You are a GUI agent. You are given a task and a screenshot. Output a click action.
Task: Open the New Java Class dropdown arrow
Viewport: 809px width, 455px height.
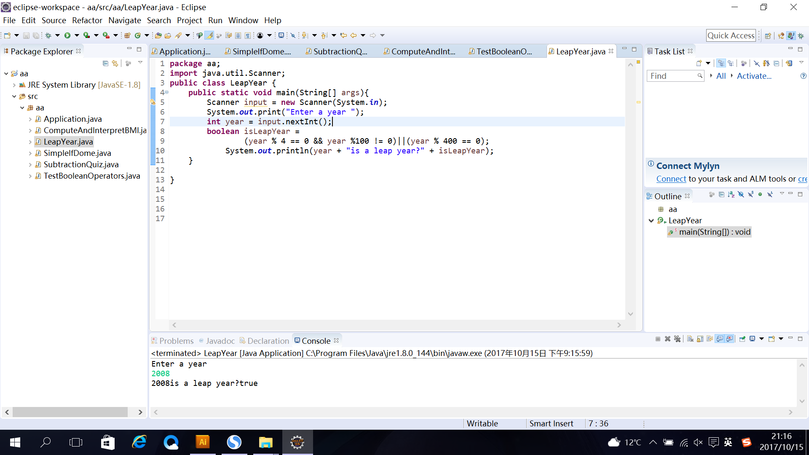pyautogui.click(x=147, y=35)
